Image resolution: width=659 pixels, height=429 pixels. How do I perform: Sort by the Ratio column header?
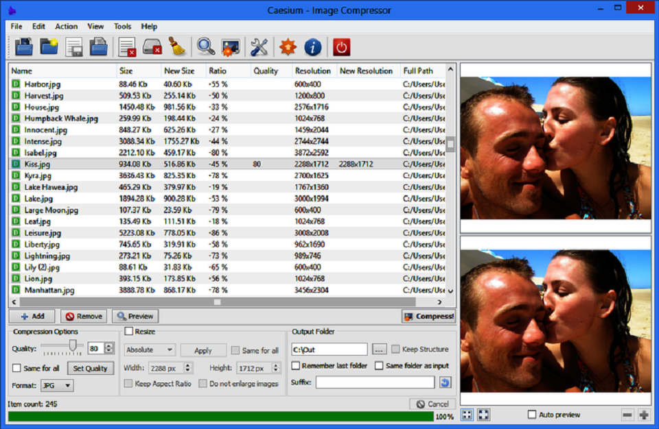pyautogui.click(x=228, y=71)
